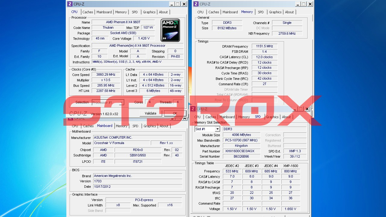
Task: Click the Core Speed value '3860.29 MHz'
Action: click(x=106, y=74)
